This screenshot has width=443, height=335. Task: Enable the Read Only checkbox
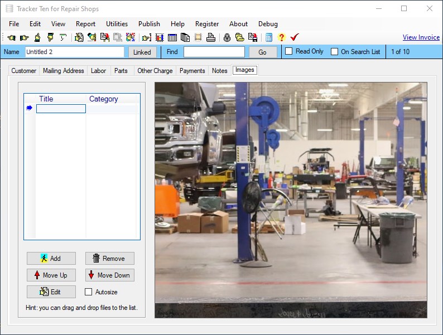(289, 51)
